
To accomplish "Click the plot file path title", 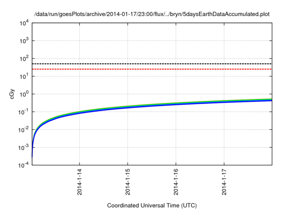I will tap(152, 14).
